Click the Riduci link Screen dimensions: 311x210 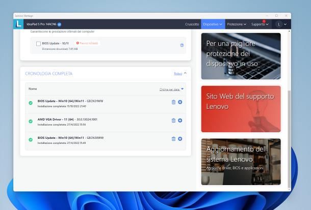[x=178, y=74]
